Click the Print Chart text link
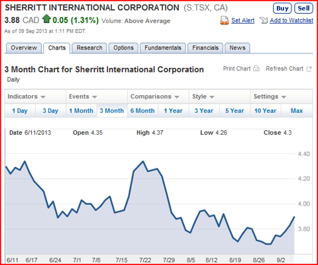 [237, 69]
